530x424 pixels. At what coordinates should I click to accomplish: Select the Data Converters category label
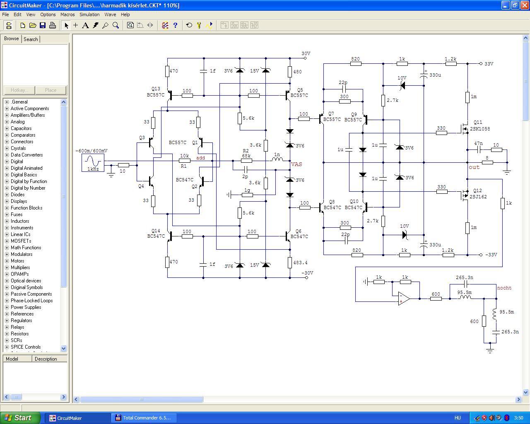26,155
